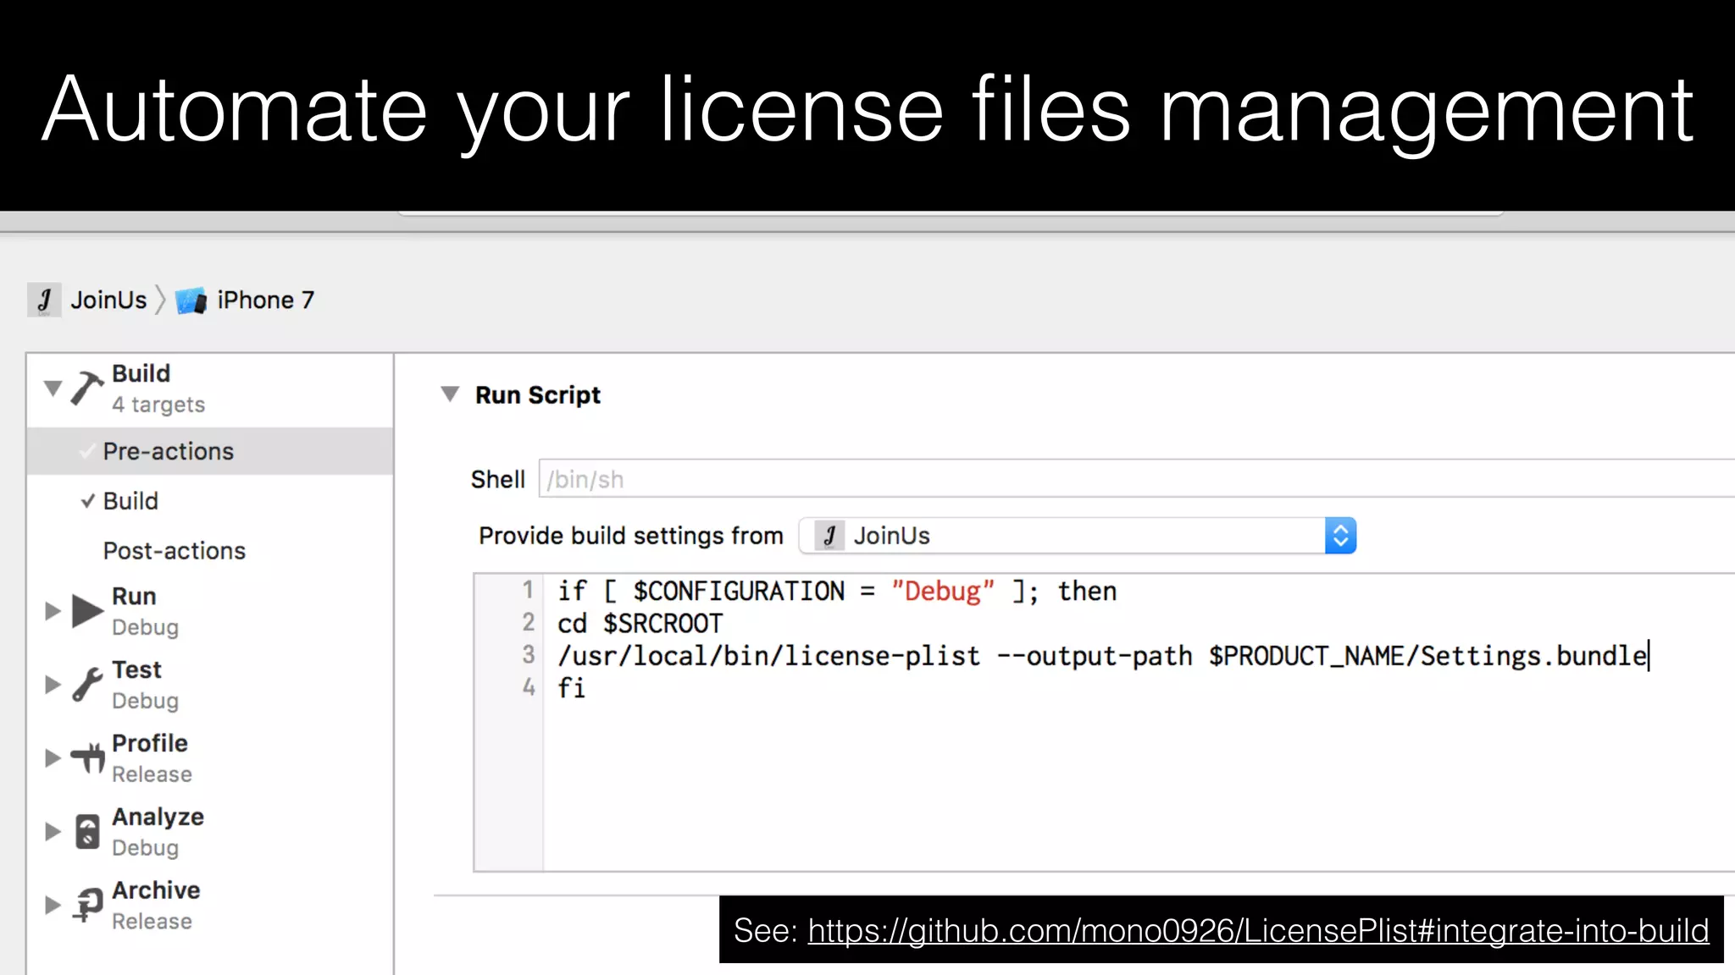
Task: Select the Build step with checkmark
Action: coord(210,501)
